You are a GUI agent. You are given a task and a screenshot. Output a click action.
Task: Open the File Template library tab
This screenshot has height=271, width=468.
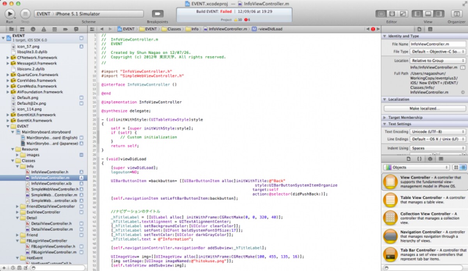[409, 159]
